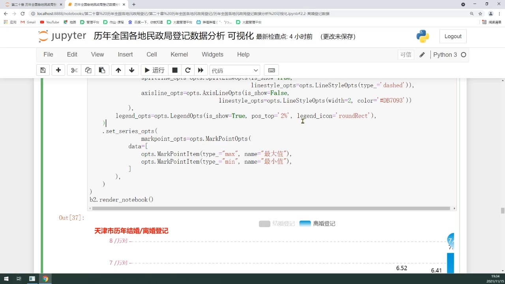The height and width of the screenshot is (284, 505).
Task: Run the cell with 运行 button
Action: 154,70
